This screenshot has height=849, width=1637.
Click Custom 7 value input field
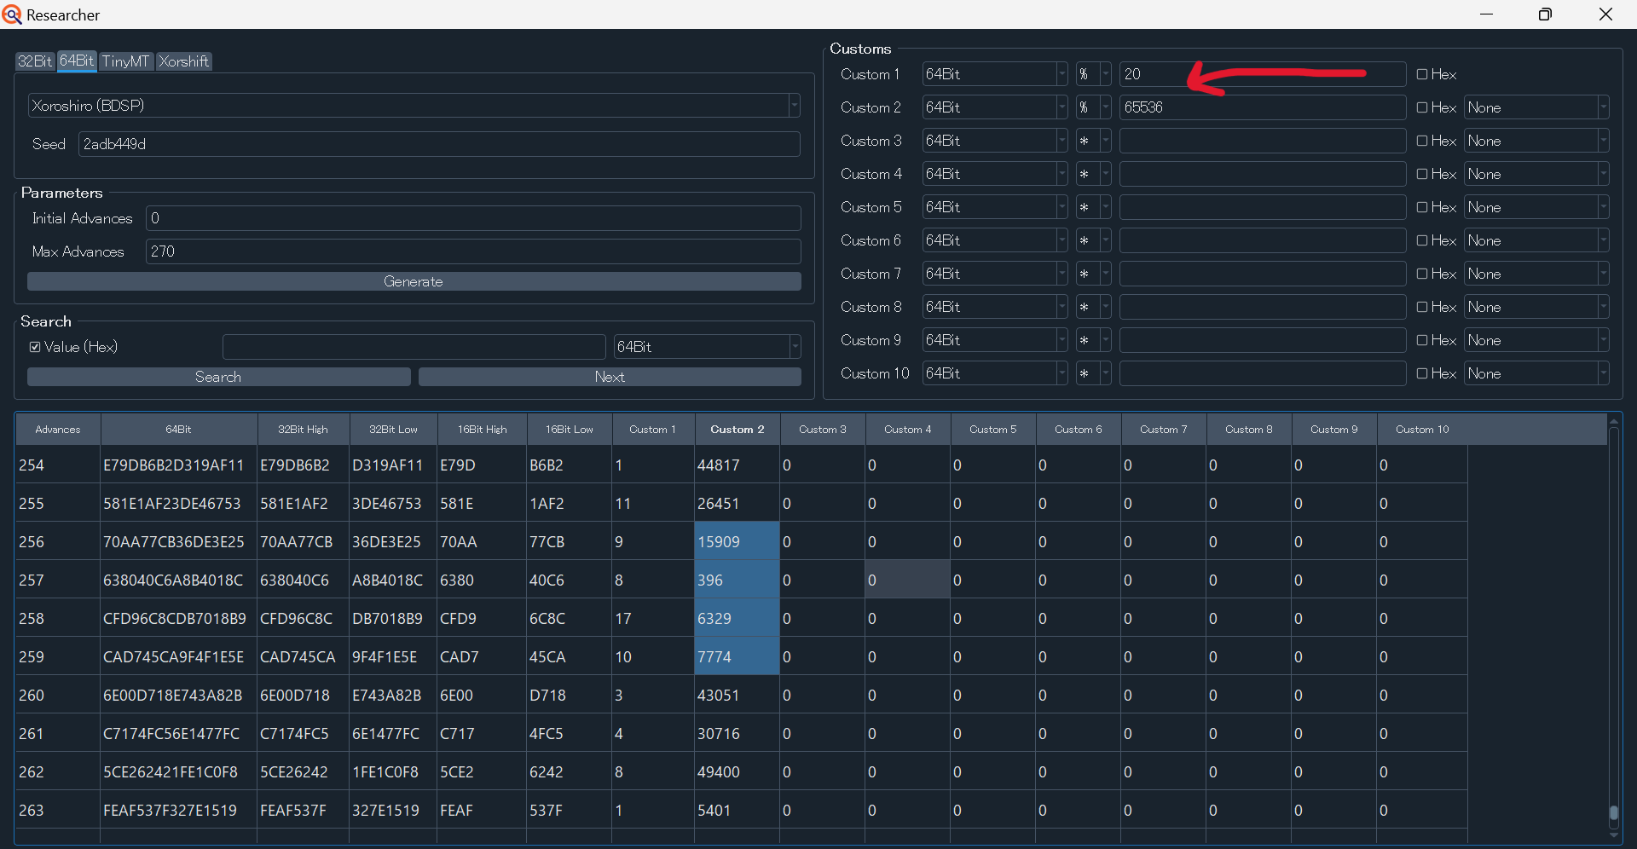[1262, 274]
